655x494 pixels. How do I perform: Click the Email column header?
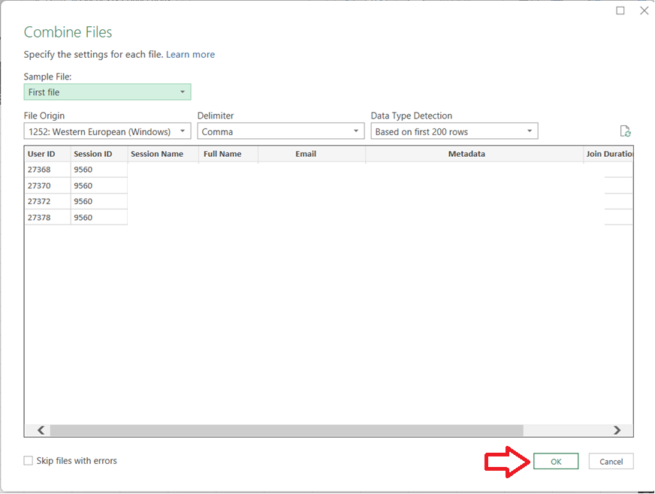[306, 154]
